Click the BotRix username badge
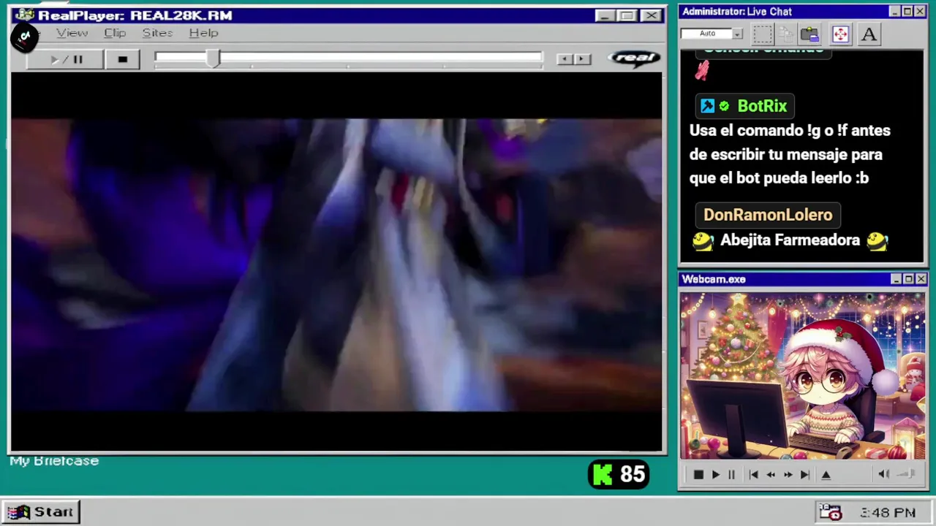The width and height of the screenshot is (936, 526). point(744,106)
